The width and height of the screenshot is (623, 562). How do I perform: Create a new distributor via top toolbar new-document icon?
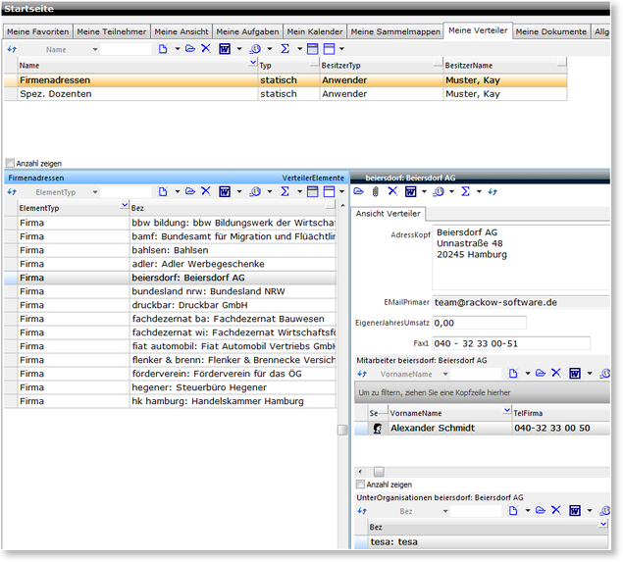click(x=163, y=49)
